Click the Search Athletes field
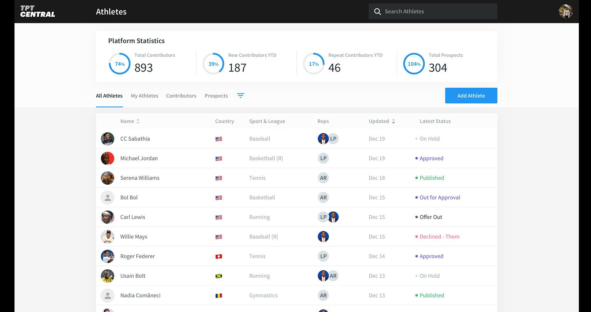 click(x=433, y=11)
